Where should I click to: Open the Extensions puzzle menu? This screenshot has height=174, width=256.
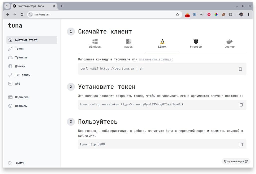coord(230,14)
